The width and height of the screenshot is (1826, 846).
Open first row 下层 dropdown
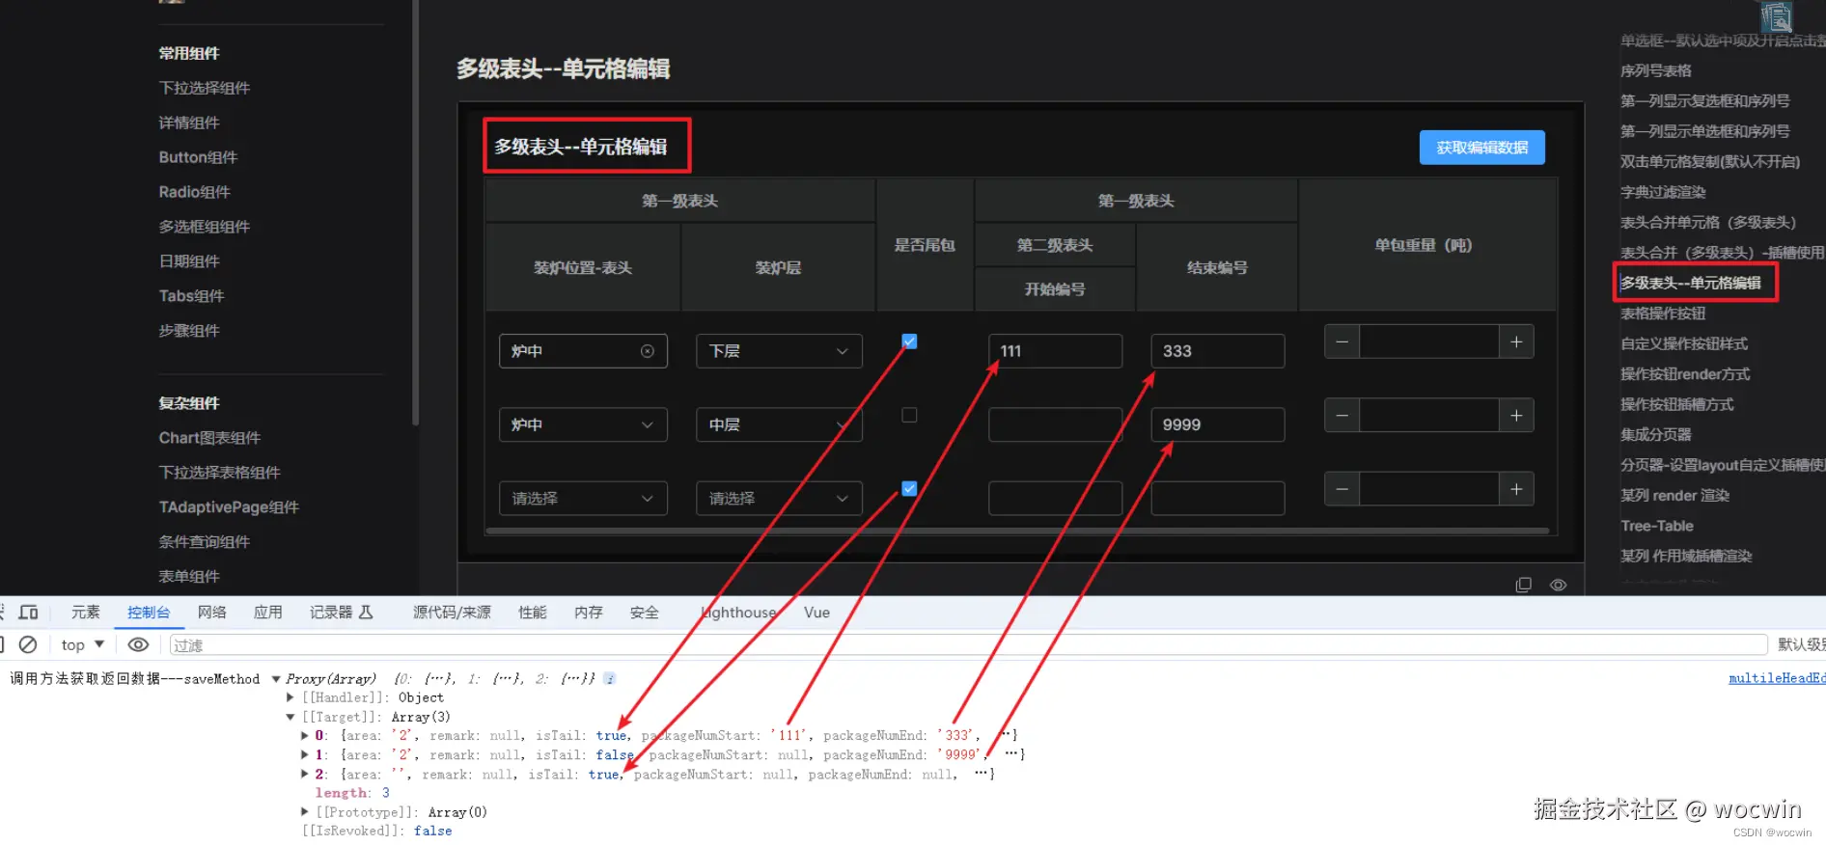[x=779, y=351]
